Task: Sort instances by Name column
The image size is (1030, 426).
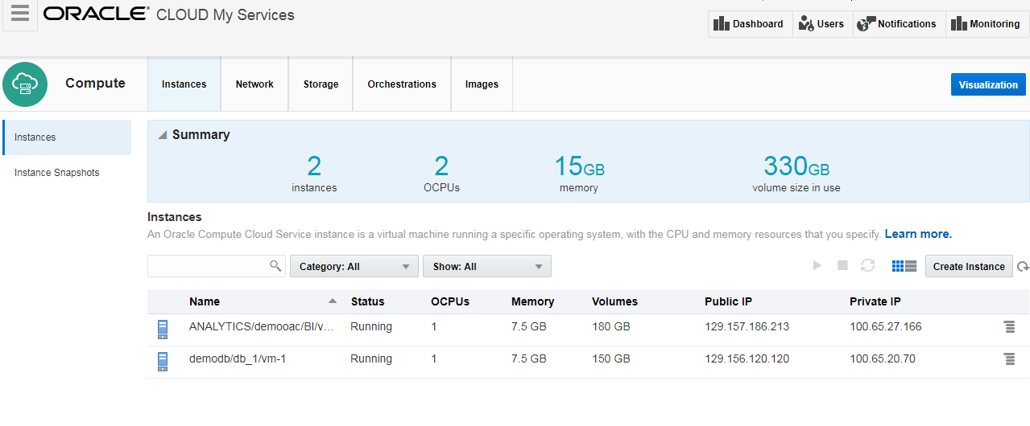Action: point(205,301)
